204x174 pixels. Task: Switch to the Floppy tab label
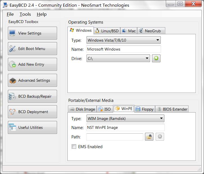pyautogui.click(x=148, y=109)
